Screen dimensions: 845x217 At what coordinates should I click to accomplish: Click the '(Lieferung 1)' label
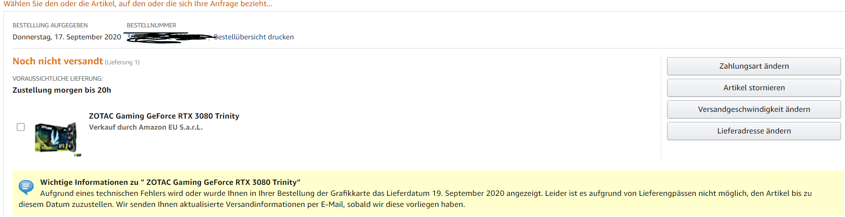point(122,62)
